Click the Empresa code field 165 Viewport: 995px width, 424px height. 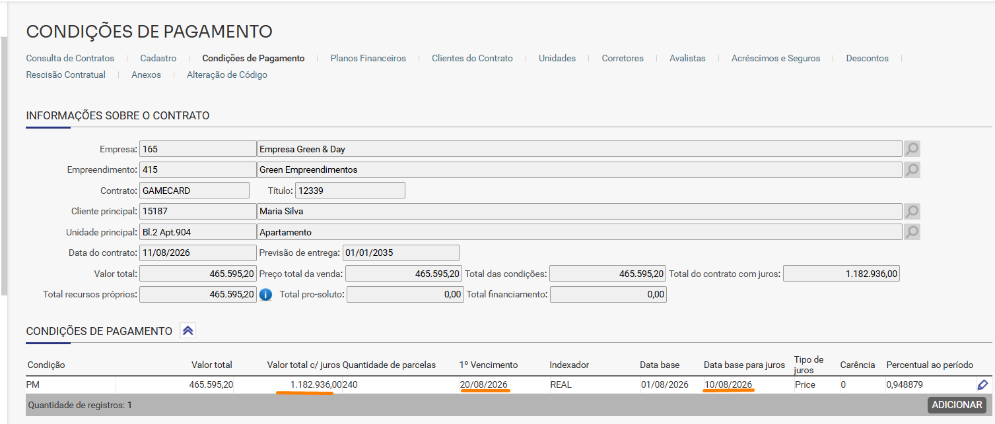point(197,149)
